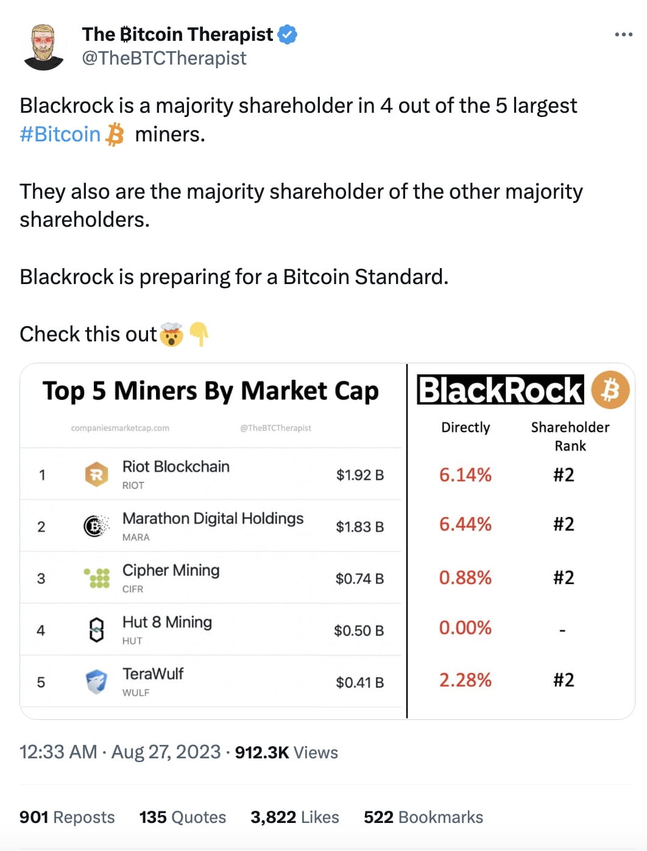The height and width of the screenshot is (851, 647).
Task: Click the @TheBTCTherapist handle
Action: 163,58
